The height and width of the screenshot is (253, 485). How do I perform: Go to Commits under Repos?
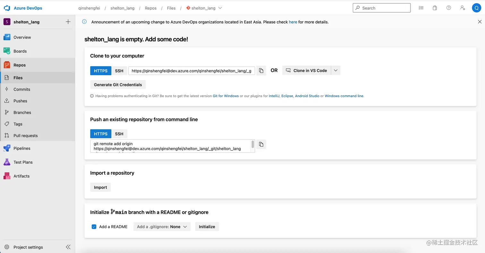38,89
